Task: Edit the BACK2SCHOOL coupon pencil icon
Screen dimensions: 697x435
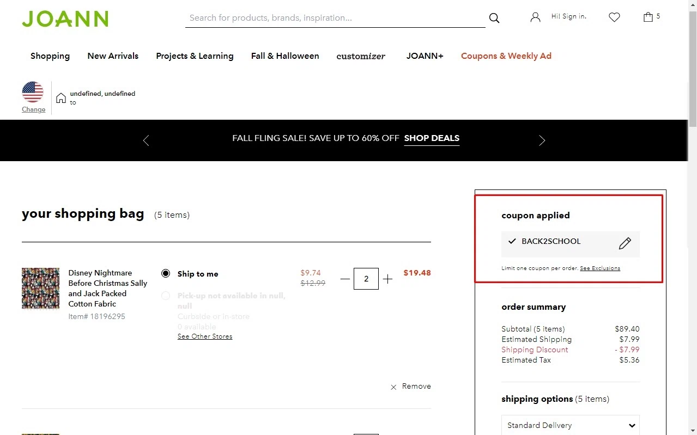Action: tap(625, 243)
